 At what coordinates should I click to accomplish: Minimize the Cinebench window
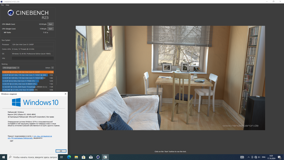click(x=267, y=2)
